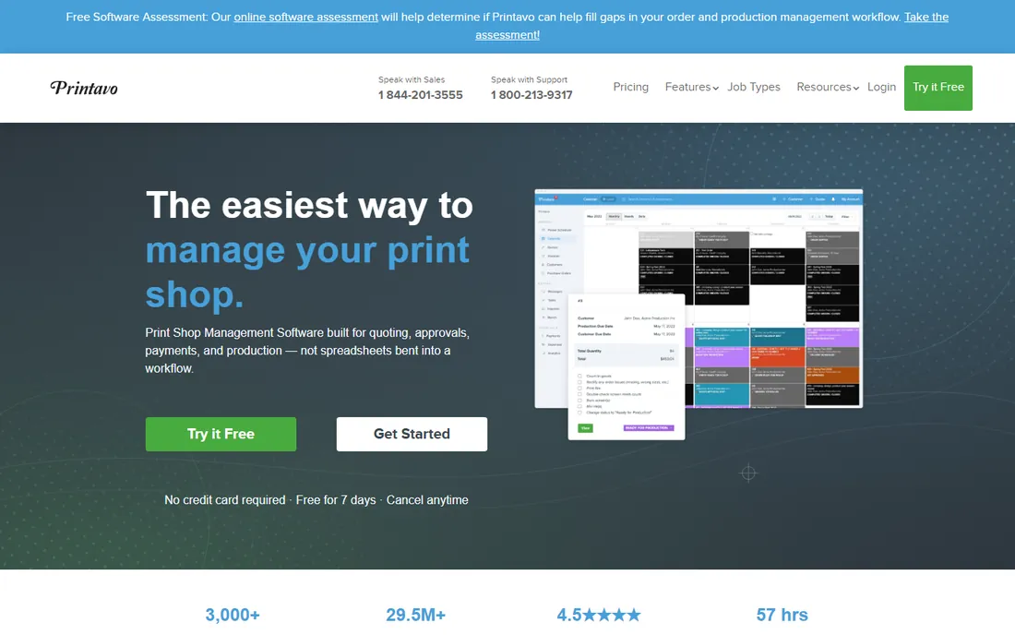1015x635 pixels.
Task: Click the 'No credit card required' note
Action: (224, 499)
